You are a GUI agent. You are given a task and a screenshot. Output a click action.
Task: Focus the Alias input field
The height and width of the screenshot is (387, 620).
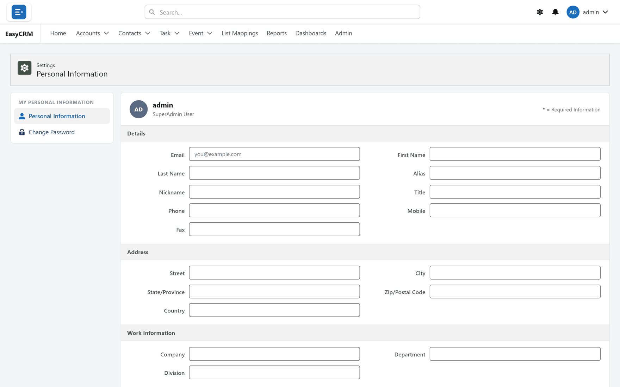515,173
